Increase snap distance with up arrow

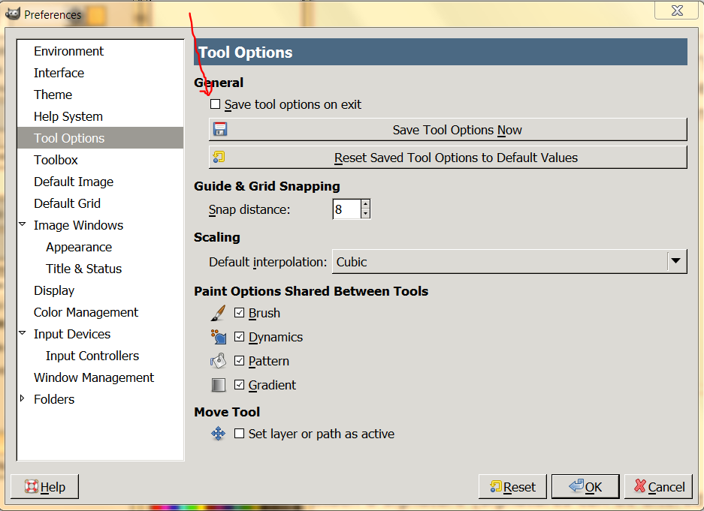[x=365, y=204]
